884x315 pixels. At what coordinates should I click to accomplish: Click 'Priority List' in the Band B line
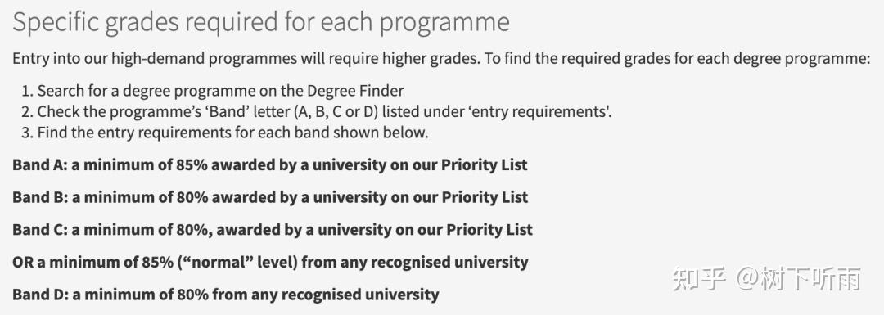coord(485,197)
